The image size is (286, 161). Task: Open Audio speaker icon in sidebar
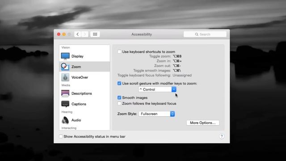click(x=65, y=120)
